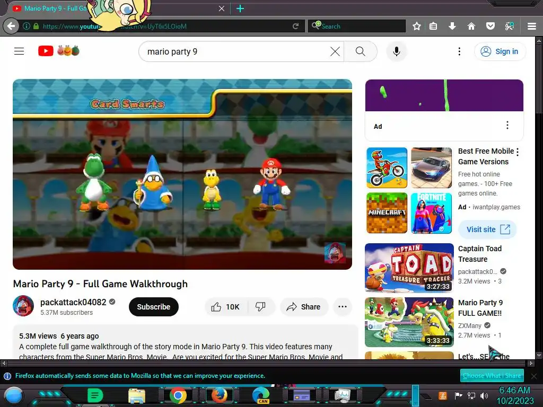Viewport: 543px width, 407px height.
Task: Open the packattack04082 channel avatar
Action: click(23, 306)
